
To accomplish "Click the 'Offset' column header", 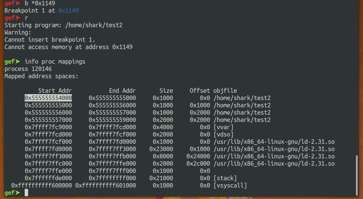I will pyautogui.click(x=200, y=91).
